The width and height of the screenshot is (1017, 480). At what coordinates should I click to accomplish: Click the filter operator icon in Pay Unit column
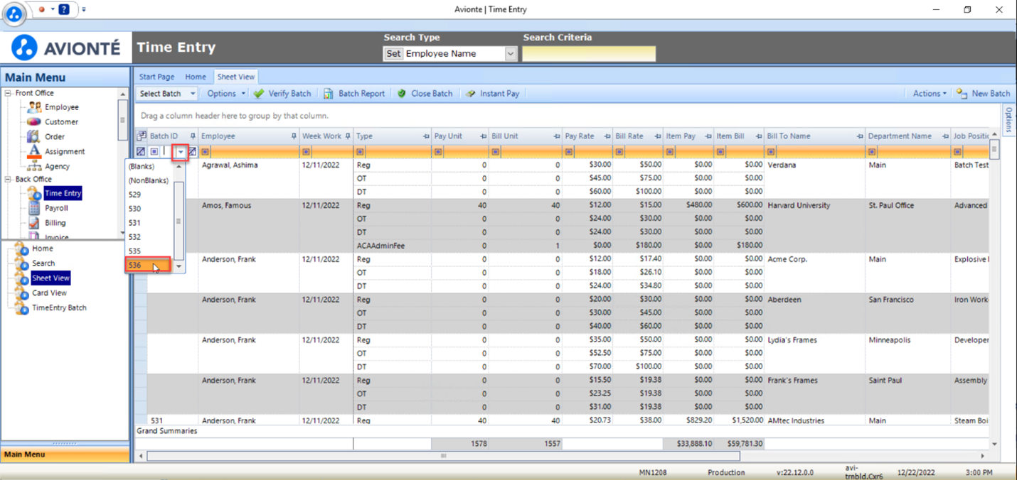(x=438, y=152)
